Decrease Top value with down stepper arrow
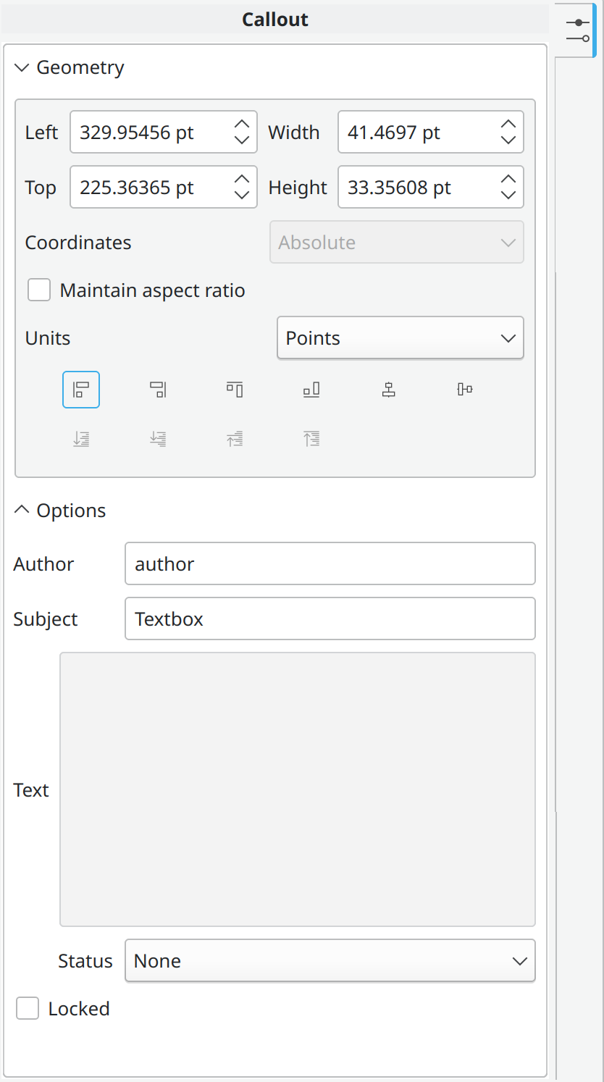The height and width of the screenshot is (1082, 604). click(240, 196)
